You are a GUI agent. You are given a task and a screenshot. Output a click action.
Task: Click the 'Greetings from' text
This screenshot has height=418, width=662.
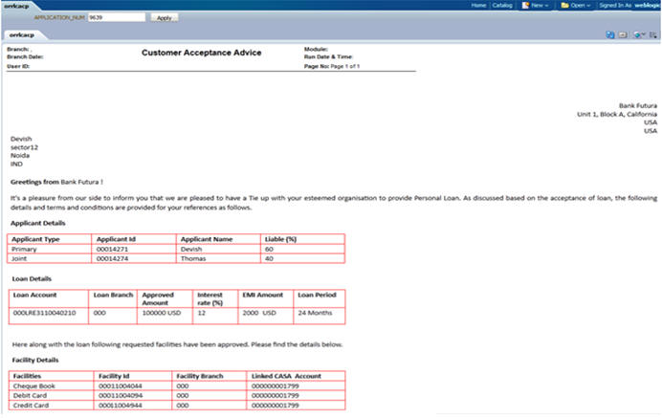point(34,182)
